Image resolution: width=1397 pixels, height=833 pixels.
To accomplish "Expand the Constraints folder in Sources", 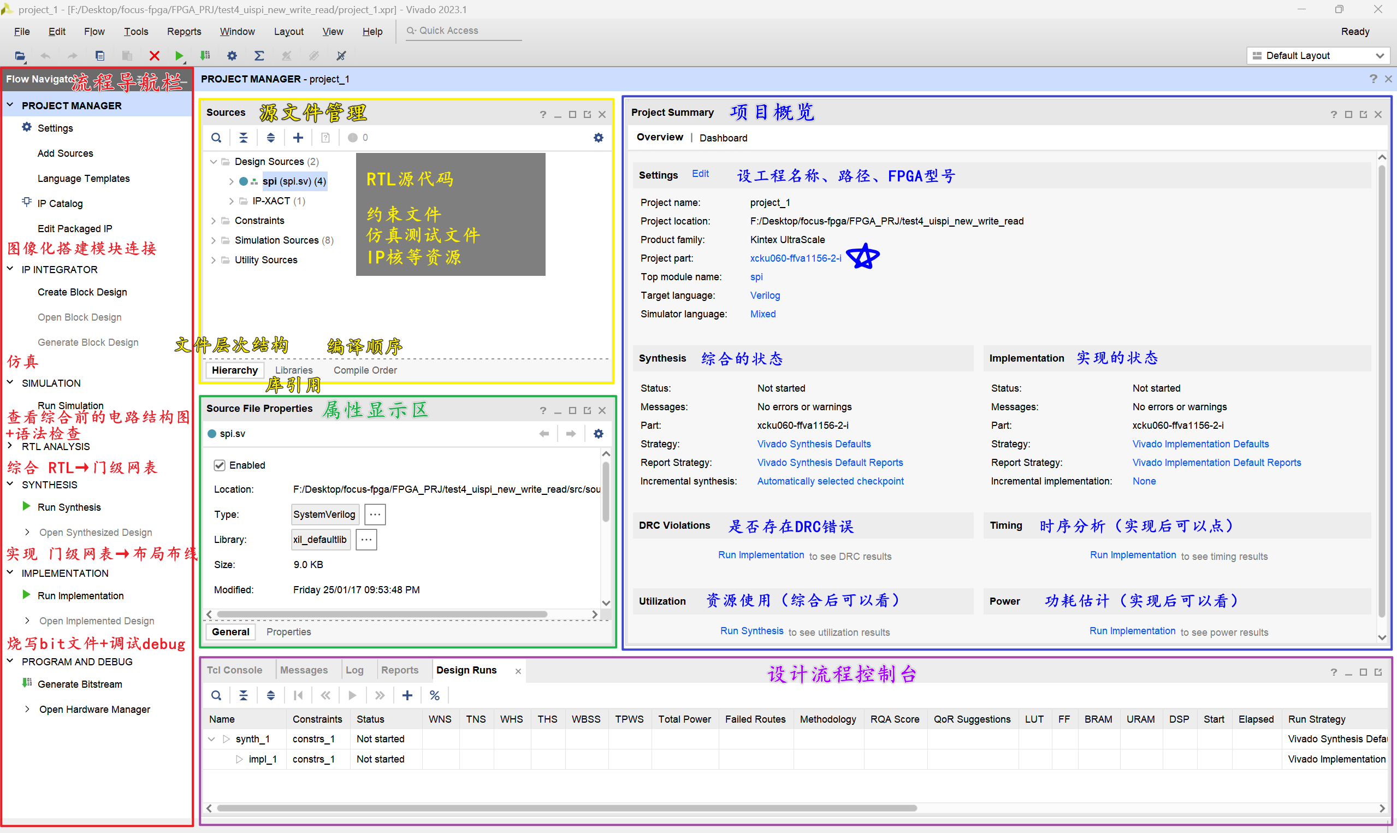I will click(213, 221).
